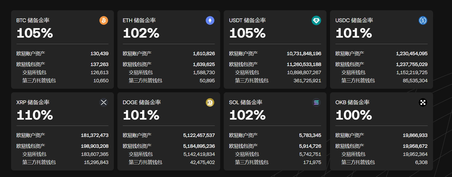Click DOGE exchange wallet value 5,142,419,834
Viewport: 452px width, 177px height.
coord(199,154)
